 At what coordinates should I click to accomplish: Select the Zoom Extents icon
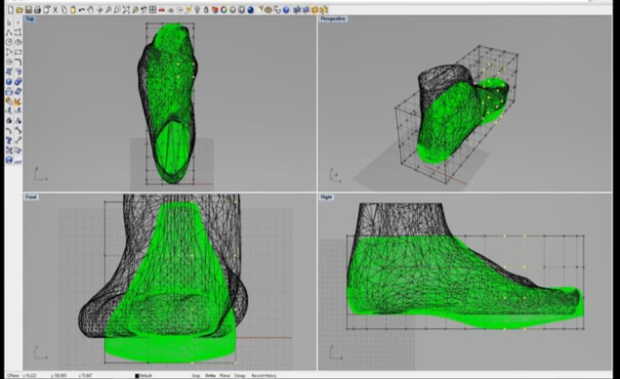(x=126, y=10)
